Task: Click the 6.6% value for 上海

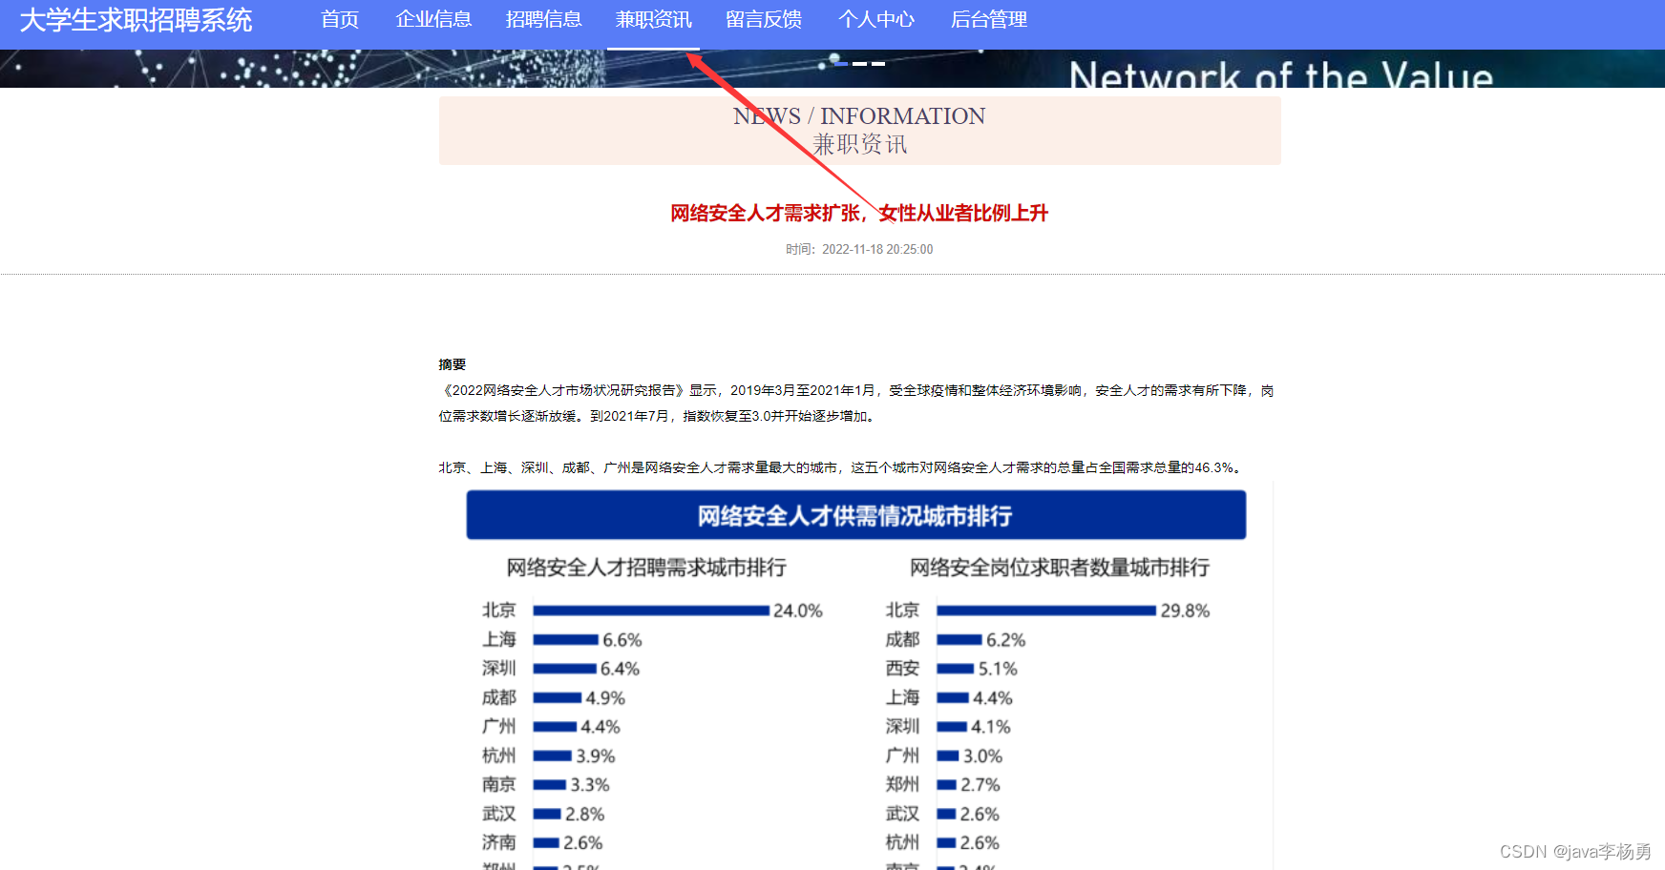Action: [x=622, y=640]
